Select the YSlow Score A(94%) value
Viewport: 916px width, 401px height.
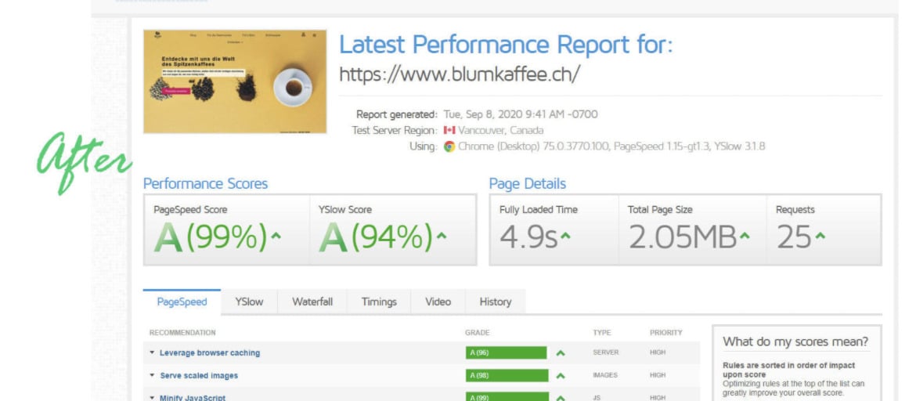[376, 238]
